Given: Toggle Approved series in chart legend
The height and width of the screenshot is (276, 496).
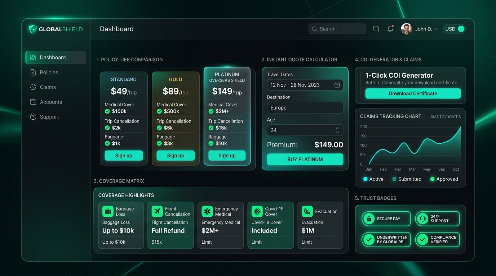Looking at the screenshot, I should pyautogui.click(x=444, y=179).
